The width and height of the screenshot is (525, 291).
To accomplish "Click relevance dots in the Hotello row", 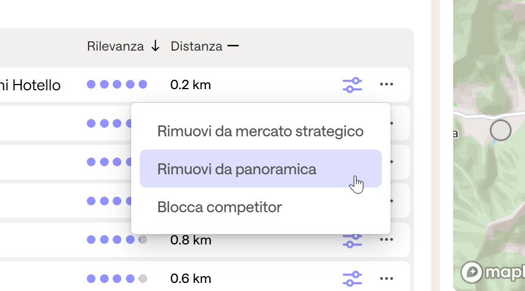I will pyautogui.click(x=117, y=85).
